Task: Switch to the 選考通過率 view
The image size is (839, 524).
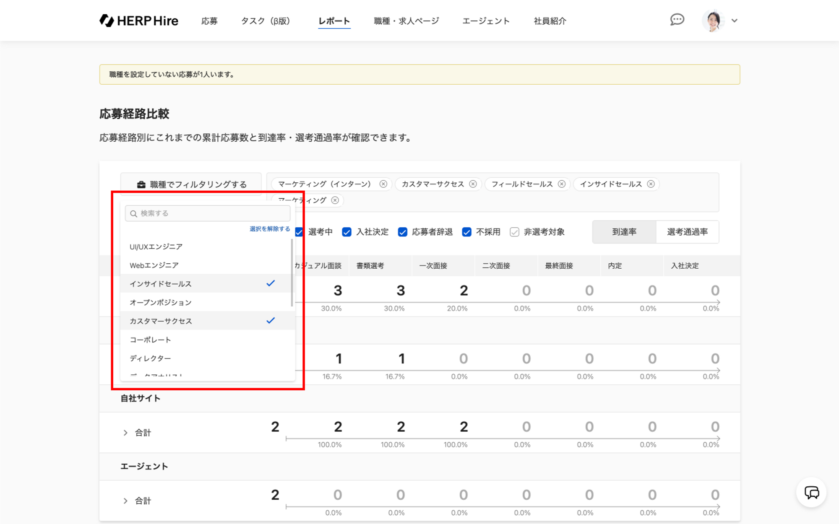Action: coord(687,232)
